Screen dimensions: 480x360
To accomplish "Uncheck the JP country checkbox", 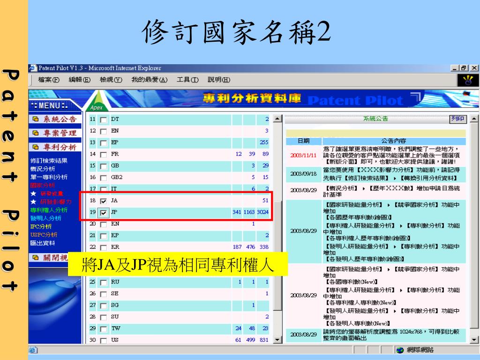I will pyautogui.click(x=104, y=213).
